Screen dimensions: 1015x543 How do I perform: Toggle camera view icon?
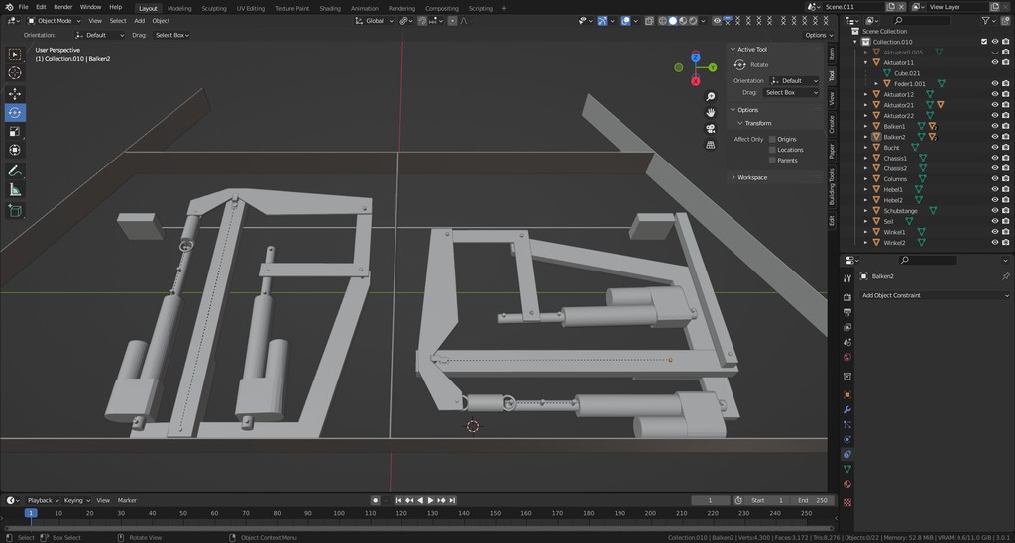click(x=710, y=128)
